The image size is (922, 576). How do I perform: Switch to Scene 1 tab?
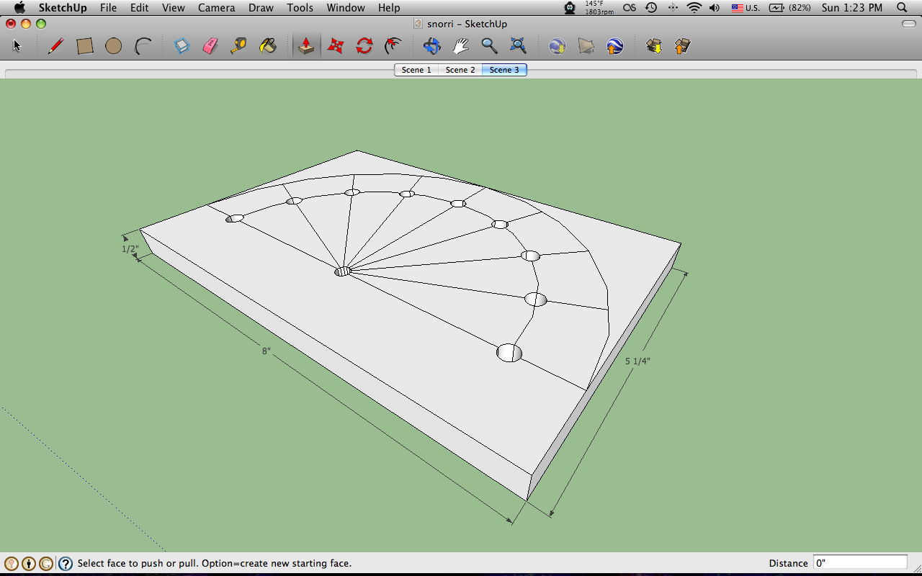[x=416, y=70]
